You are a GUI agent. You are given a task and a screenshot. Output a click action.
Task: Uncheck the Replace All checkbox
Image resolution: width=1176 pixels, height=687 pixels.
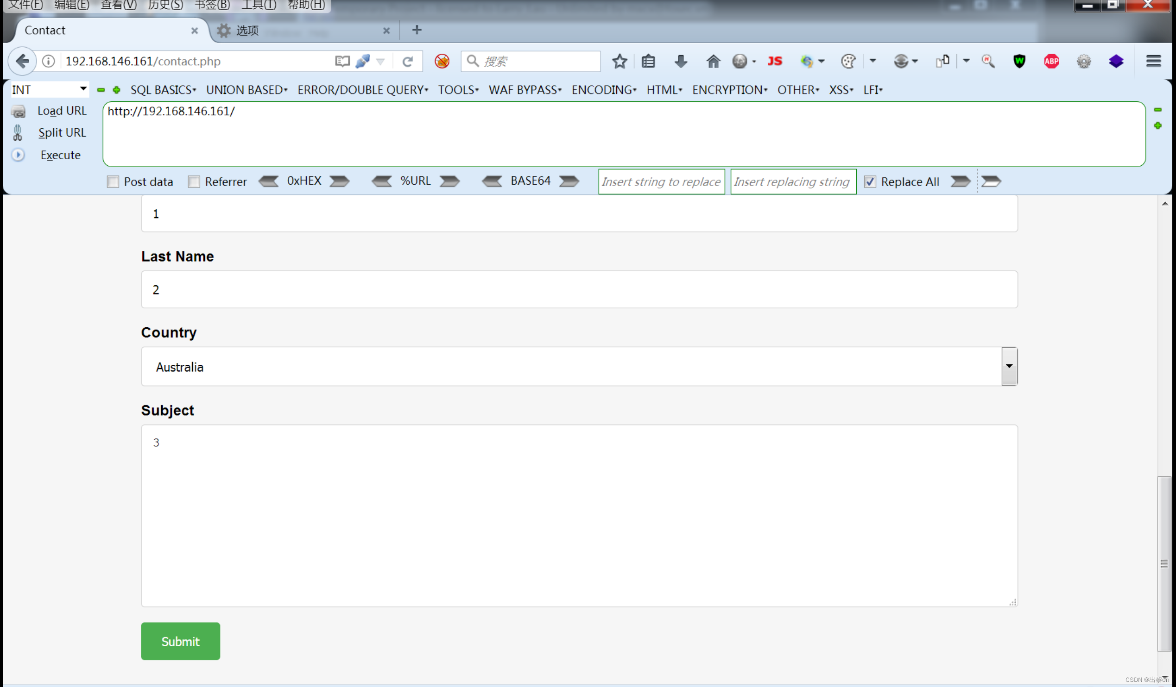(870, 181)
